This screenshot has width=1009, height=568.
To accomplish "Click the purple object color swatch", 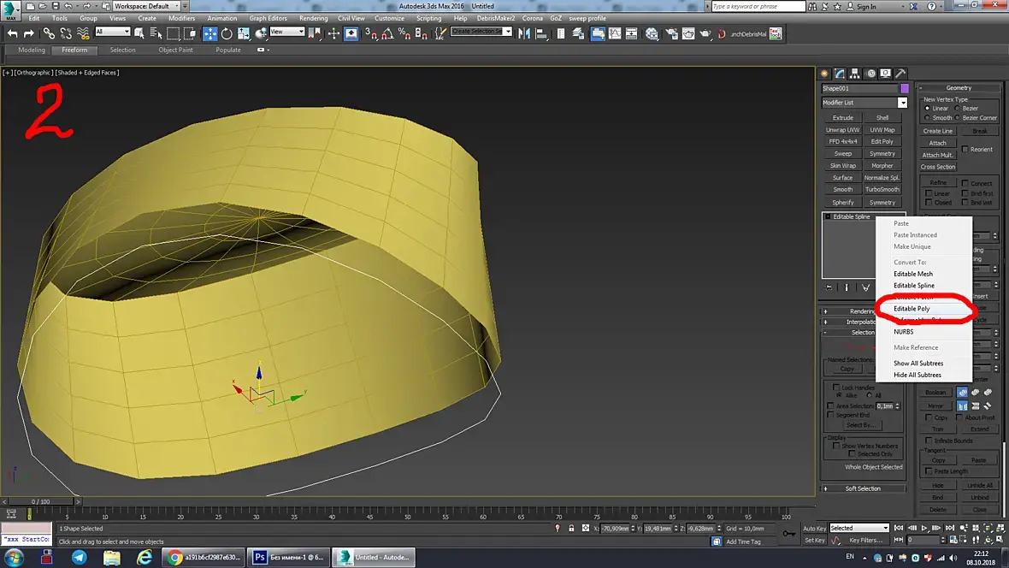I will [904, 88].
